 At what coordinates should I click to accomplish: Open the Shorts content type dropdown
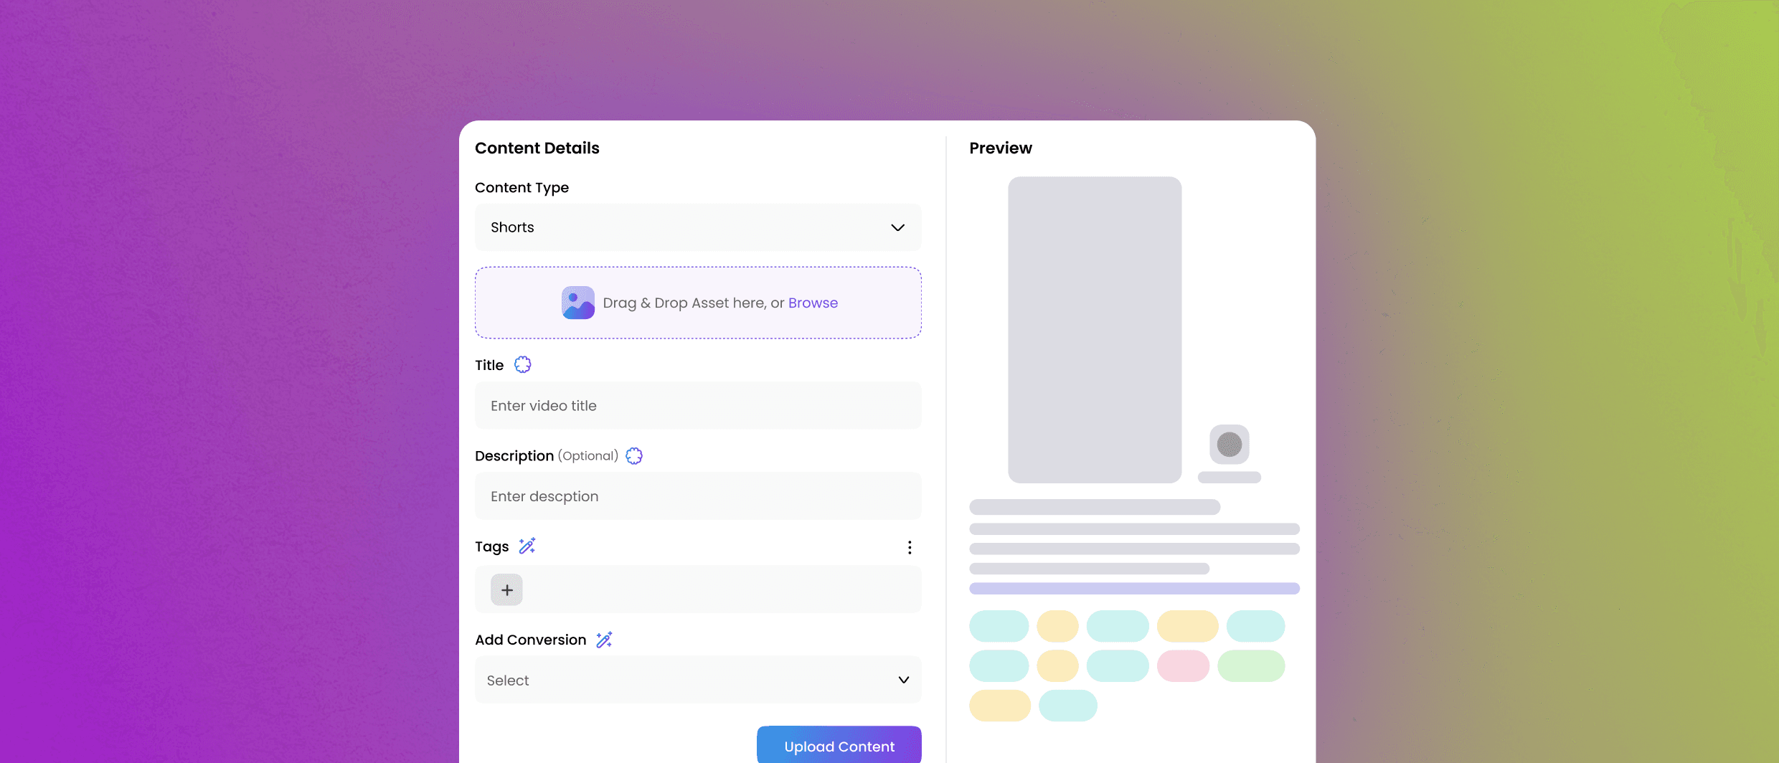pos(698,227)
